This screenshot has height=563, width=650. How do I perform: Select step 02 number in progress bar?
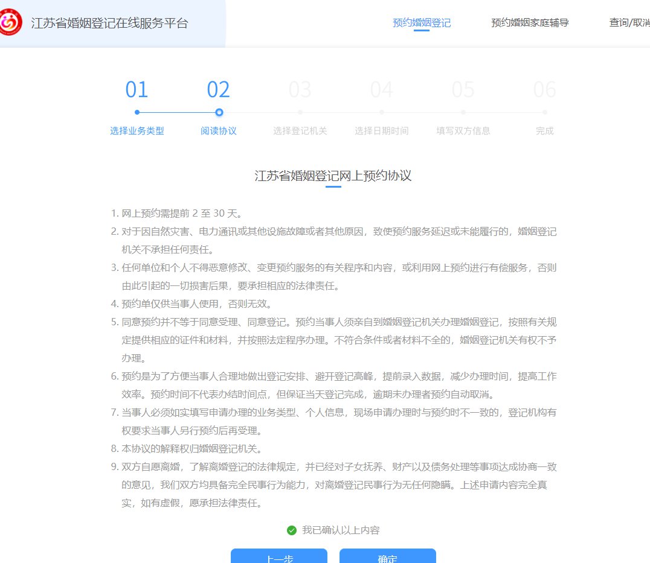(x=219, y=90)
